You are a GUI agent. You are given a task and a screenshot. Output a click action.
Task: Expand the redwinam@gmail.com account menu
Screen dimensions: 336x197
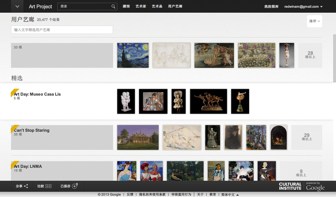303,7
